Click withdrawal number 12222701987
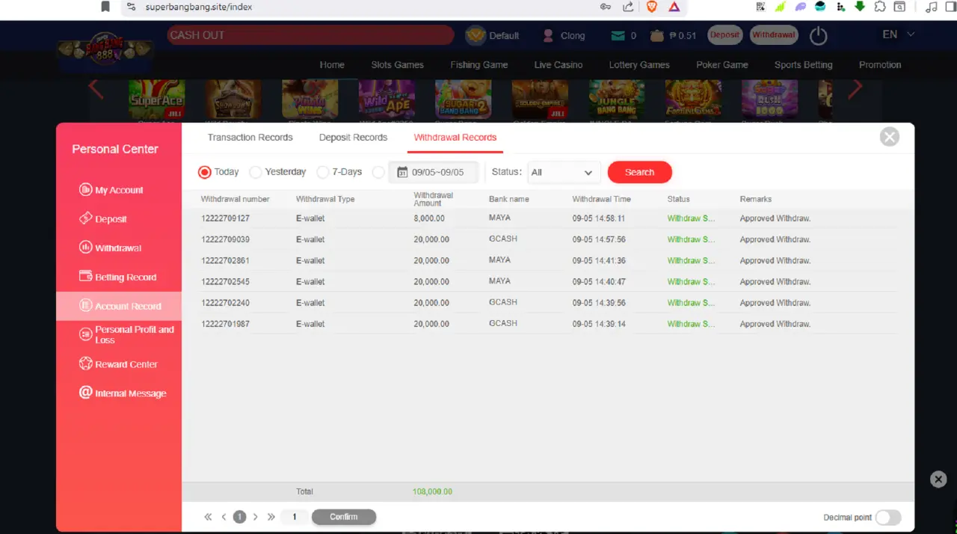The width and height of the screenshot is (957, 534). pyautogui.click(x=225, y=324)
